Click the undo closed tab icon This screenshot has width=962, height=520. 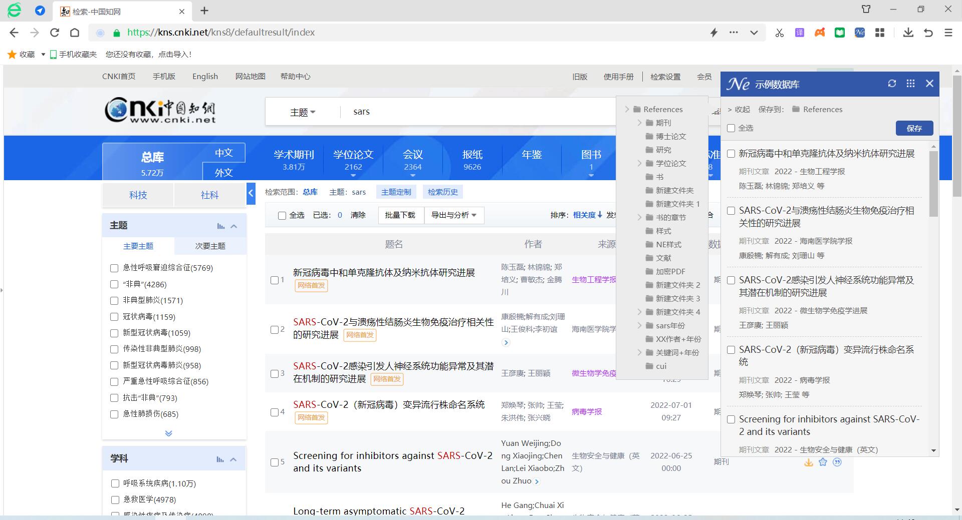tap(928, 33)
